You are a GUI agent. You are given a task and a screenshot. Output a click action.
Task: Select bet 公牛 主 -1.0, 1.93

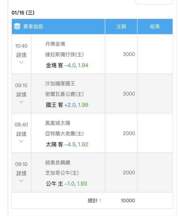[x=66, y=184]
